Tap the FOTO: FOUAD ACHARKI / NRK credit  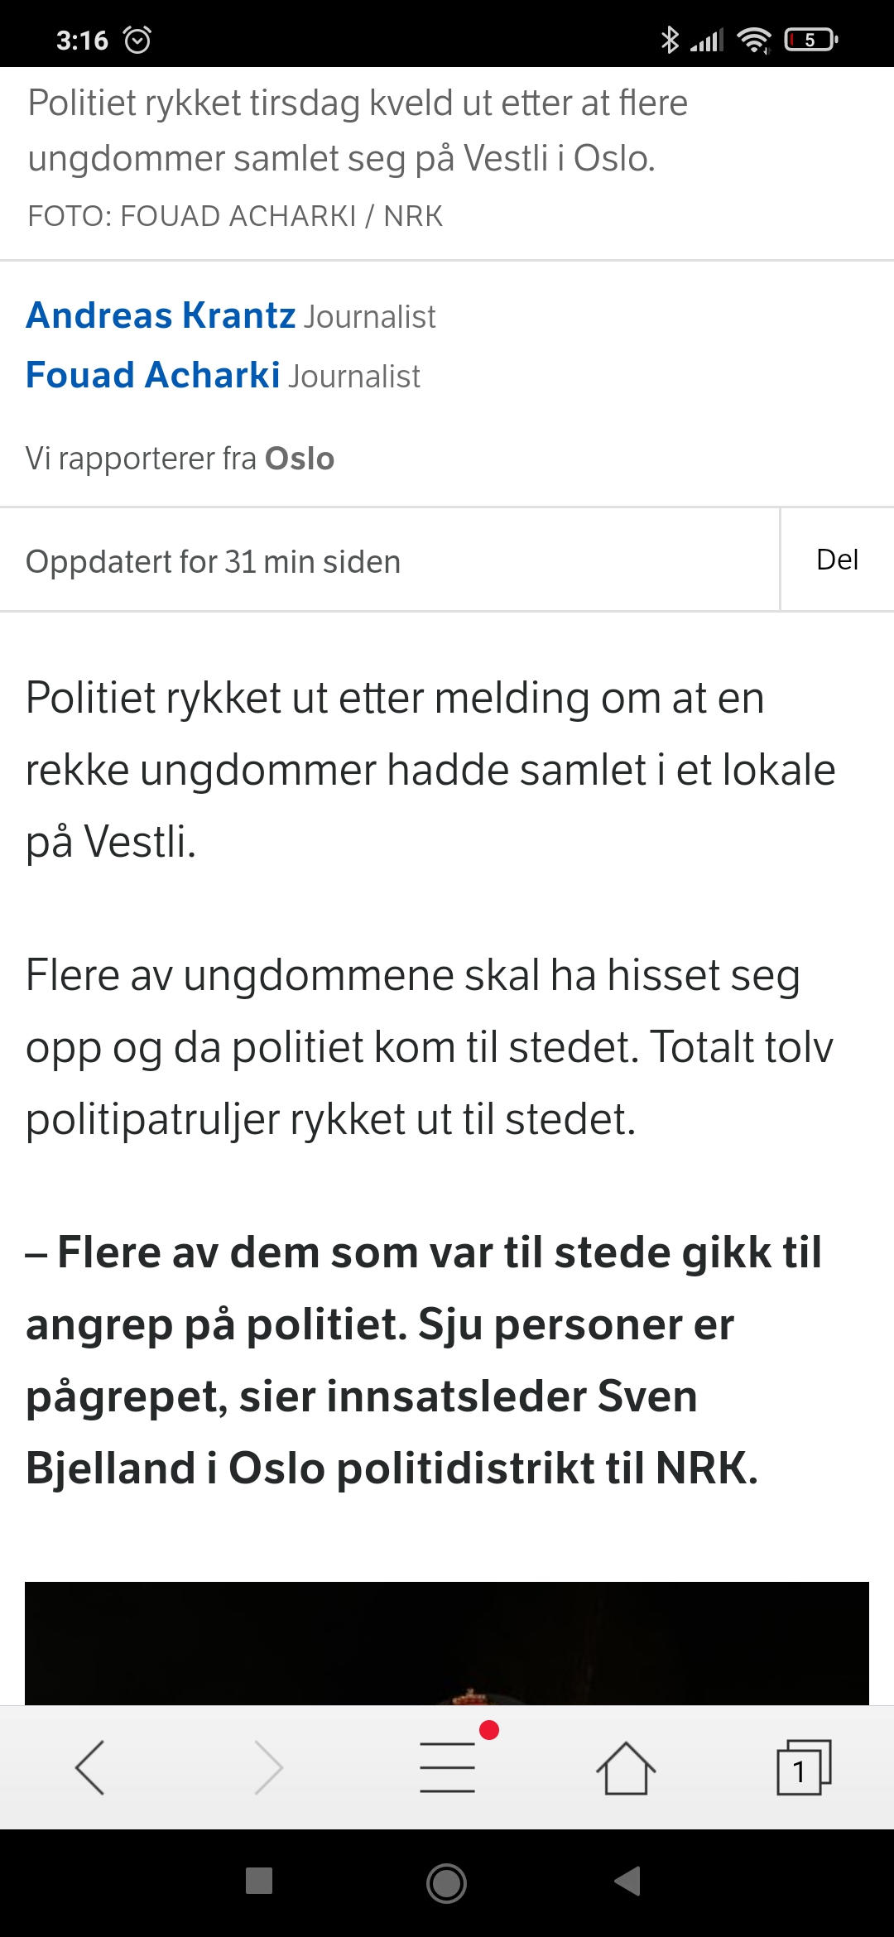[x=236, y=216]
